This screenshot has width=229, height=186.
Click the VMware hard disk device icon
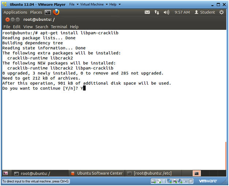pos(153,181)
